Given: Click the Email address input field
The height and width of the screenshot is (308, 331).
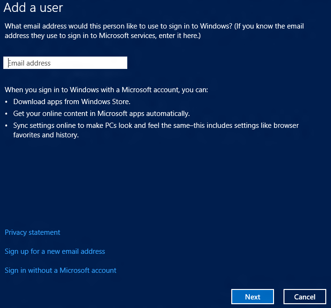Looking at the screenshot, I should pos(65,63).
